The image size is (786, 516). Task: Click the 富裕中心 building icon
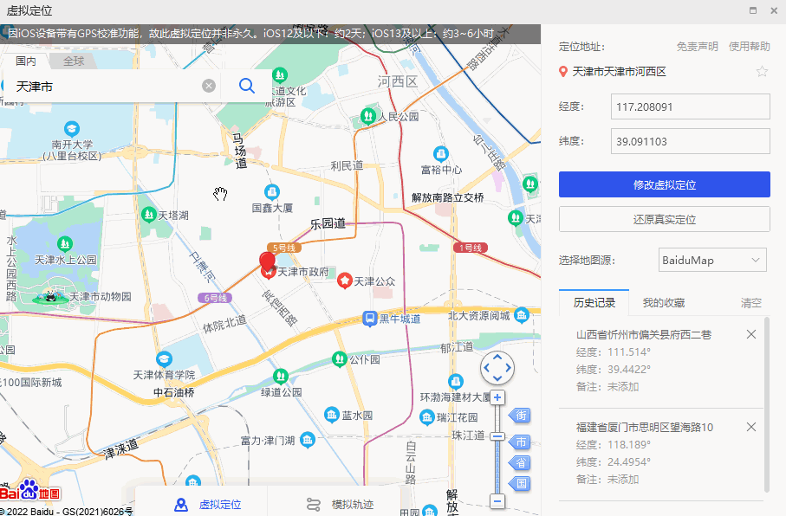pyautogui.click(x=440, y=154)
